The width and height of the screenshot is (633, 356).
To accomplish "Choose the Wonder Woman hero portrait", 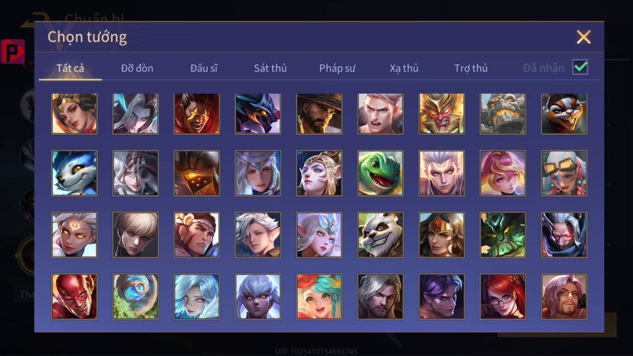I will 441,235.
